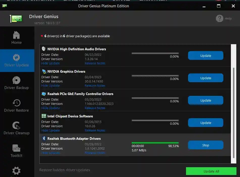Click the driver list vertical scrollbar
The height and width of the screenshot is (177, 240).
pyautogui.click(x=234, y=113)
